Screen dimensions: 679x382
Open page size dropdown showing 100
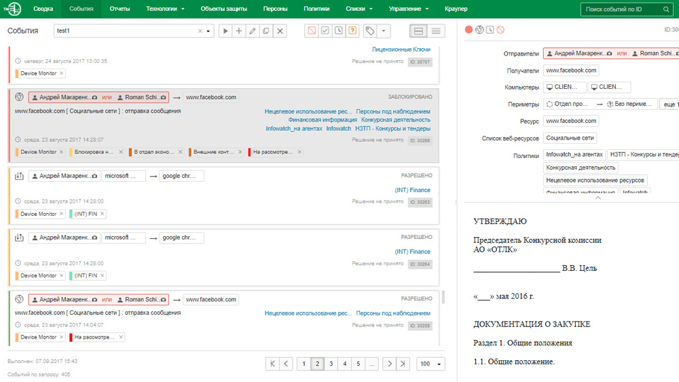[x=431, y=364]
